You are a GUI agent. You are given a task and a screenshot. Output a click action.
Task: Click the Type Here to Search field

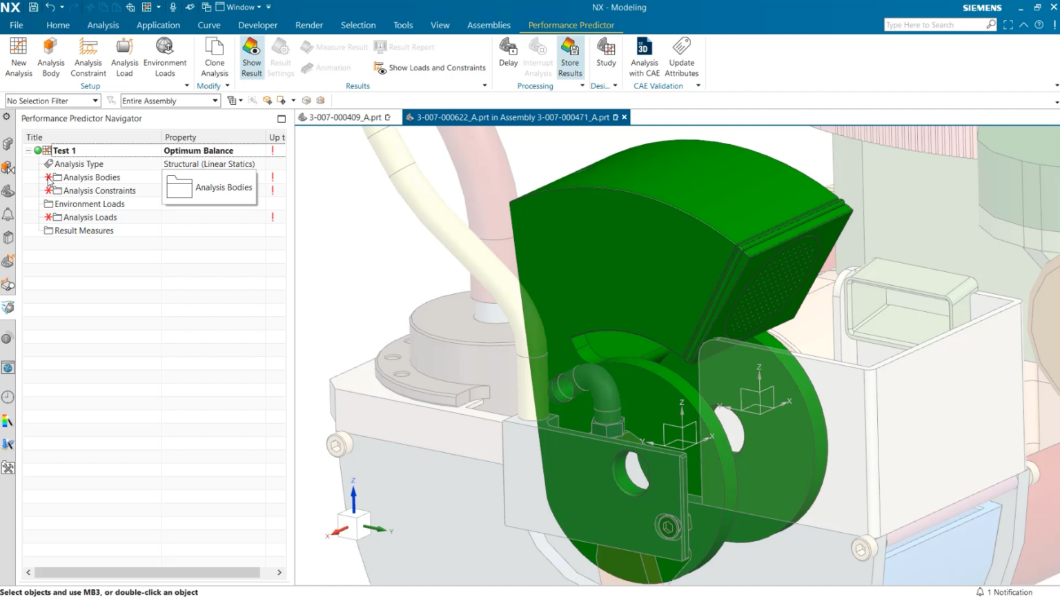pos(934,25)
